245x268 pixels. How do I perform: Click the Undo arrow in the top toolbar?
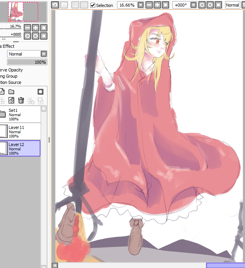55,5
